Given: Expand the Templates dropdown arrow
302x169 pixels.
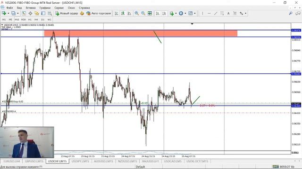Looking at the screenshot, I should click(x=195, y=13).
